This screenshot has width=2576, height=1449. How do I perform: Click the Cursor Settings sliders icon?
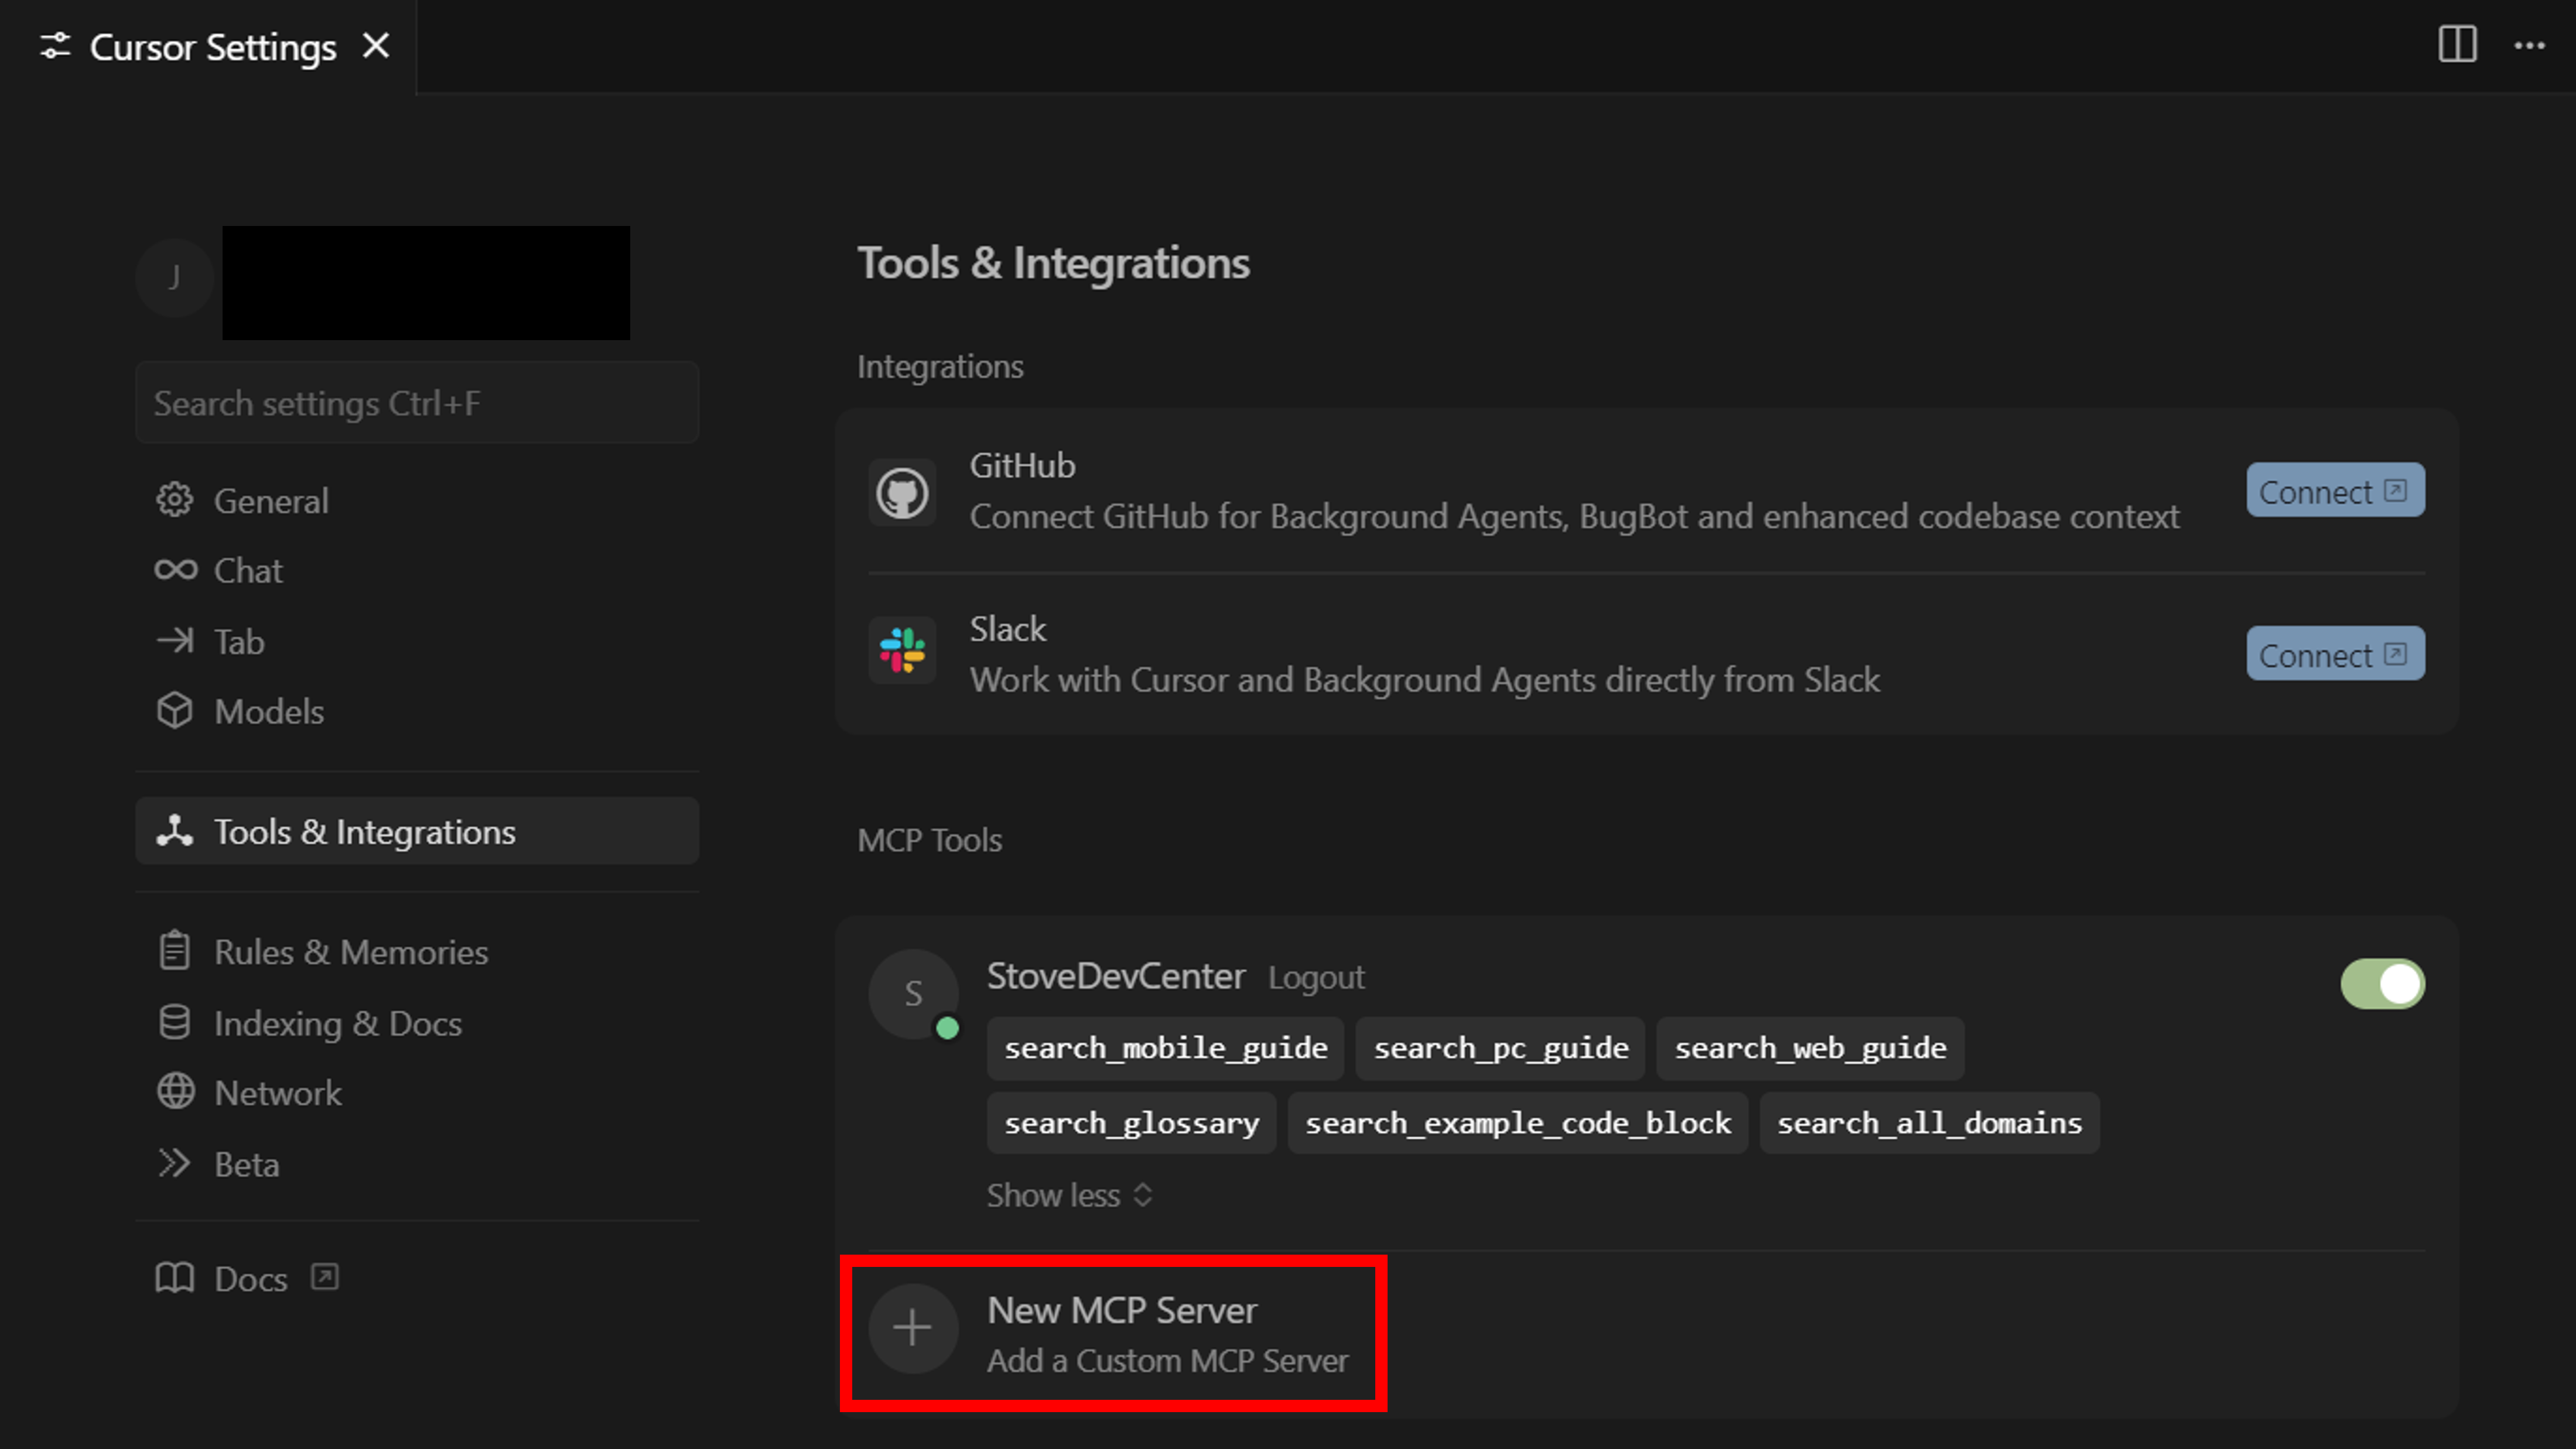pos(55,46)
